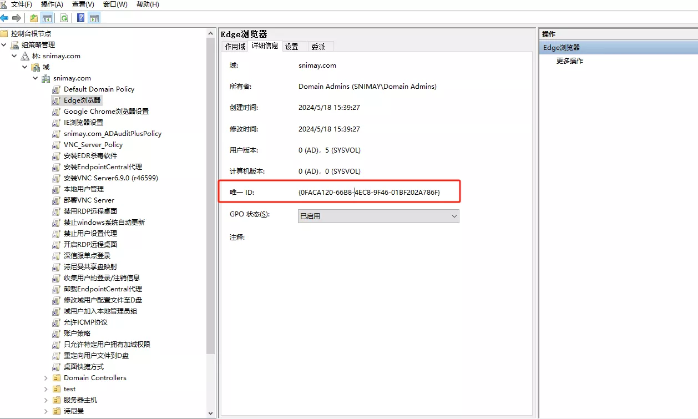Toggle the Show/Hide Console Tree icon
698x419 pixels.
point(47,18)
